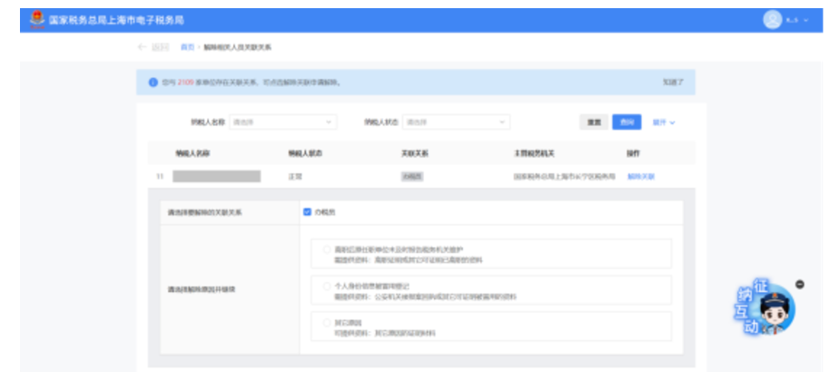Select the 其它原因 radio option

point(327,322)
